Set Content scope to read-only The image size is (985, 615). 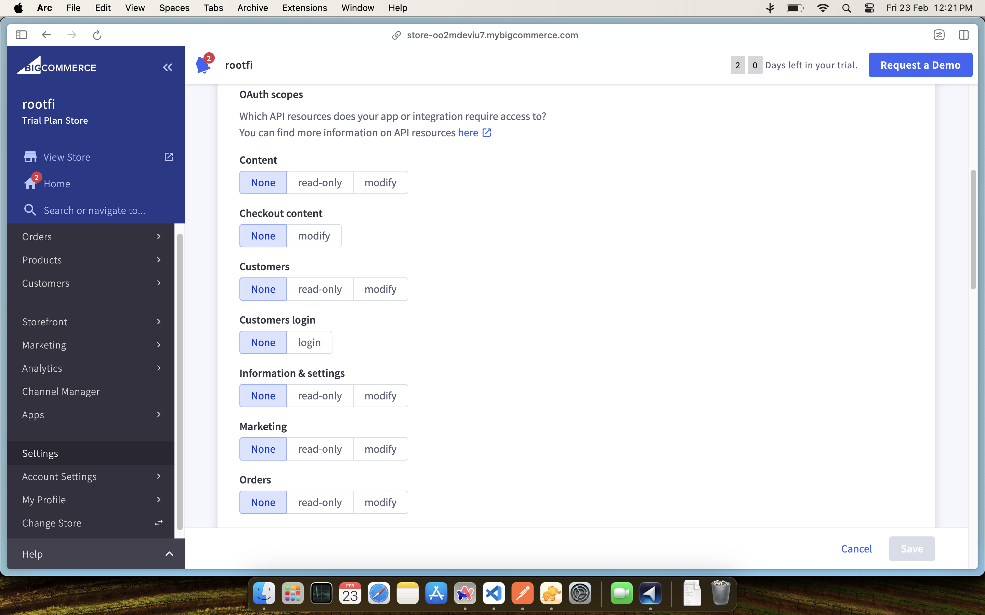319,183
